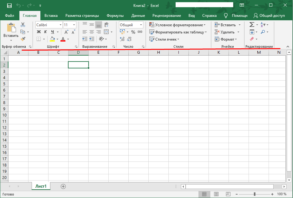Toggle italic formatting (К)
The height and width of the screenshot is (198, 293).
pyautogui.click(x=45, y=32)
